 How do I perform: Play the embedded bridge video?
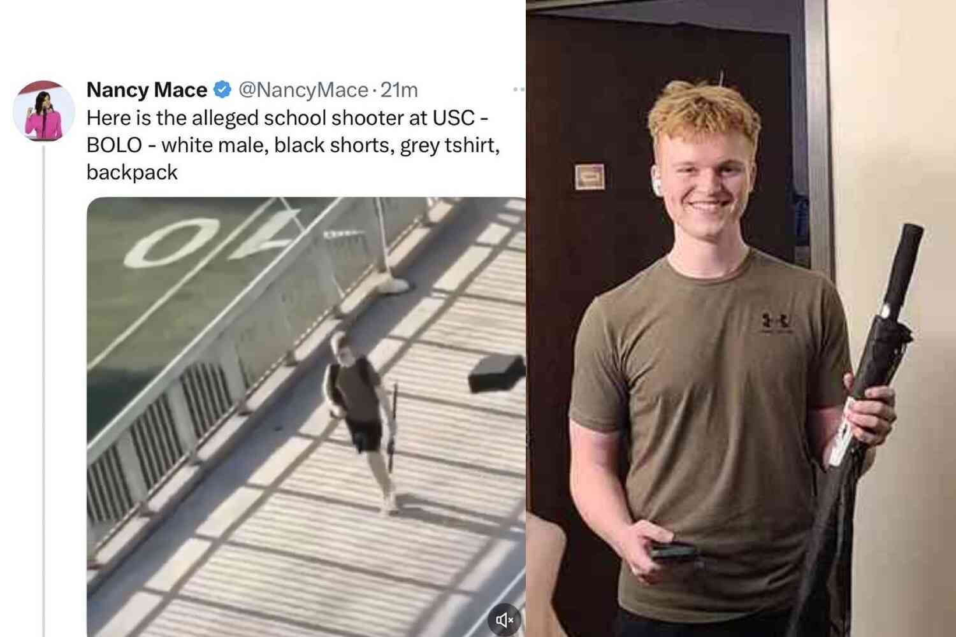(306, 417)
